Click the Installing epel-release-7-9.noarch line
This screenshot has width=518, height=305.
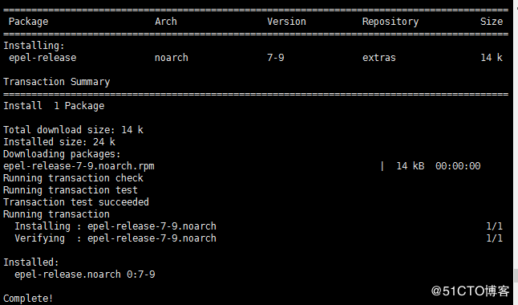115,226
